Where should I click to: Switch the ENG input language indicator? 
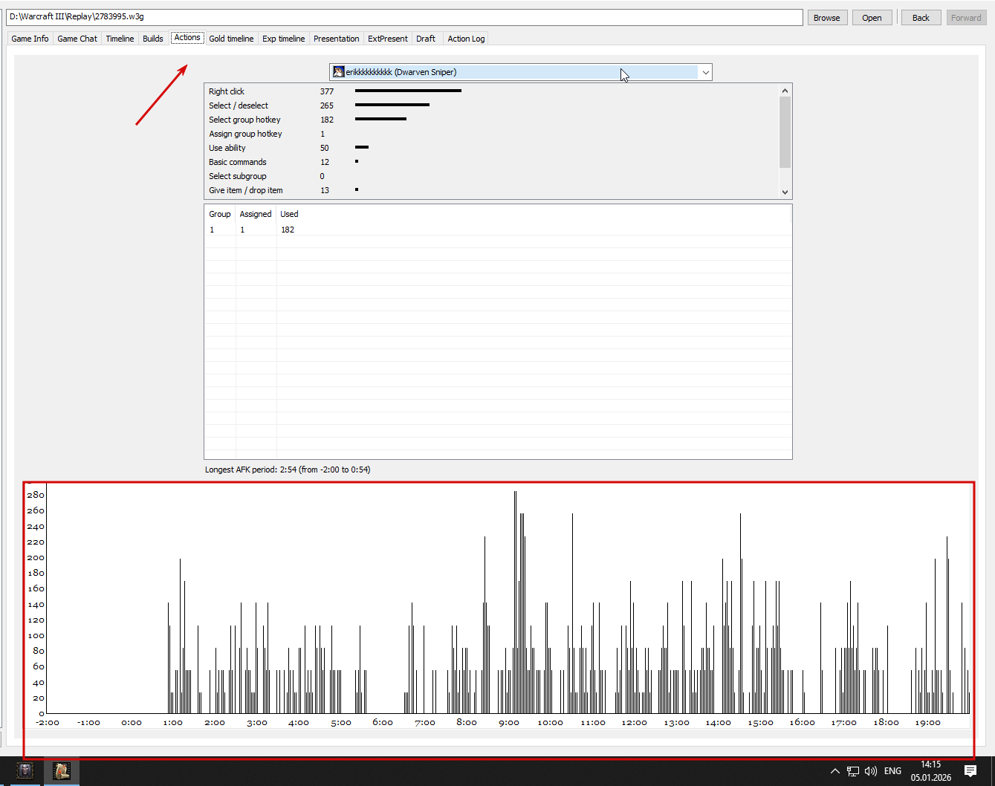[x=892, y=771]
